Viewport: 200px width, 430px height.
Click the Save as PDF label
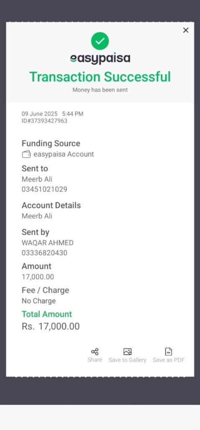click(x=169, y=360)
